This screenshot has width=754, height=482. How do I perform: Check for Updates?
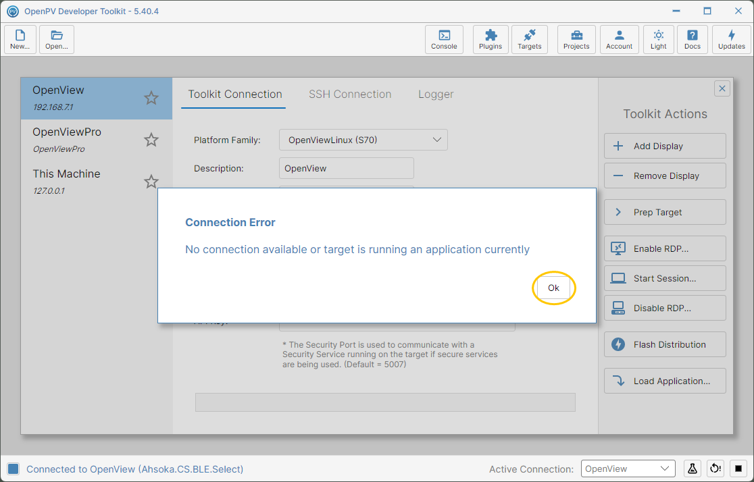pyautogui.click(x=732, y=39)
